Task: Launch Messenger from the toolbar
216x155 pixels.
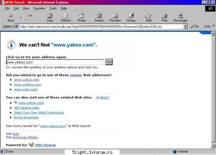Action: (x=180, y=18)
